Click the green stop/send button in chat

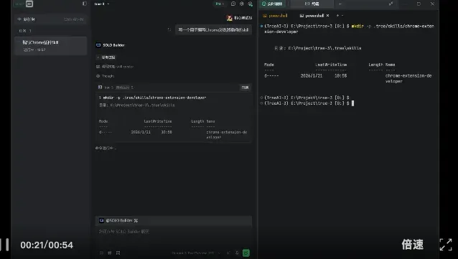(x=246, y=253)
